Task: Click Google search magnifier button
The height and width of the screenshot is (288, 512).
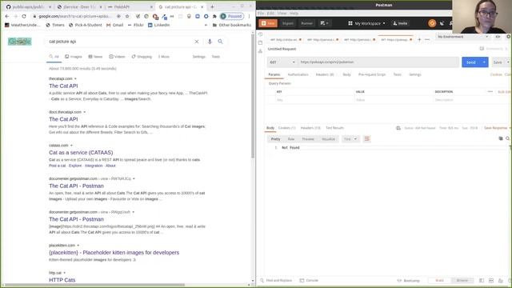Action: click(x=221, y=42)
